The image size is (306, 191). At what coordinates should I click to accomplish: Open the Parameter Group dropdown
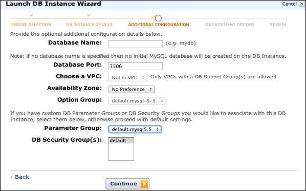coord(135,129)
